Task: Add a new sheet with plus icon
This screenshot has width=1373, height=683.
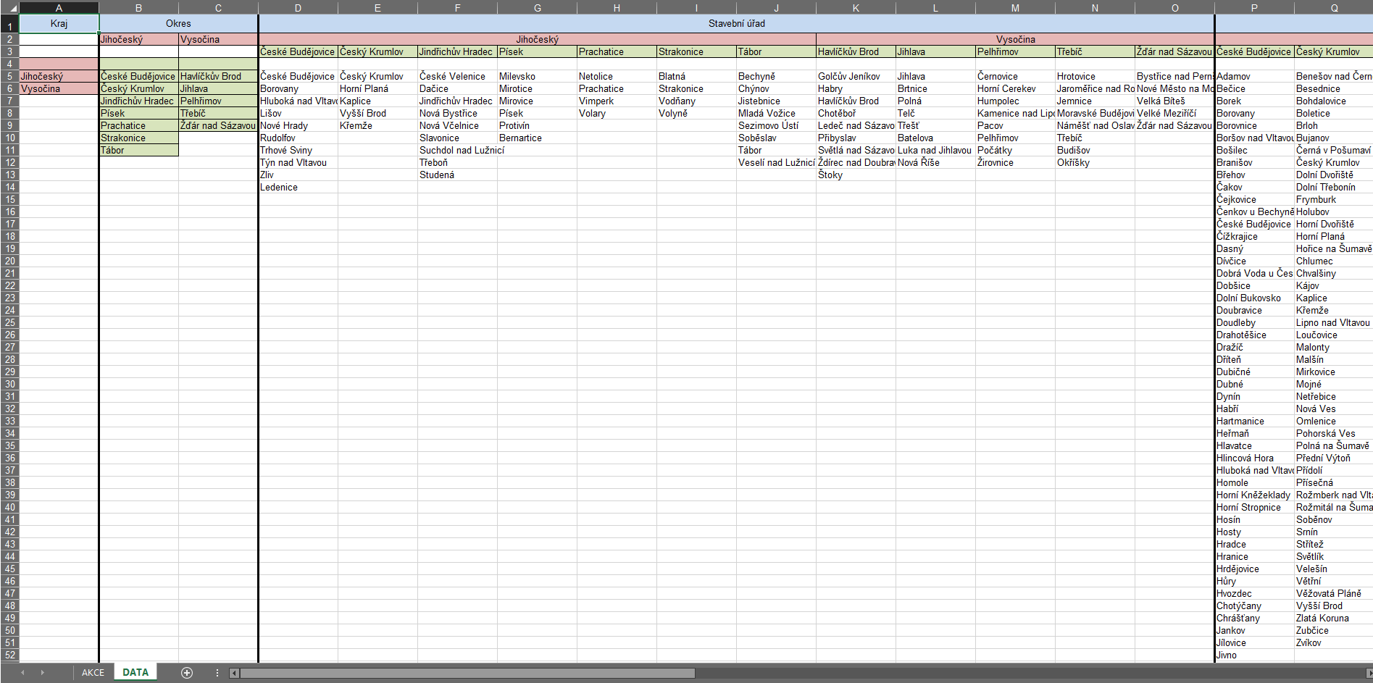Action: [187, 673]
